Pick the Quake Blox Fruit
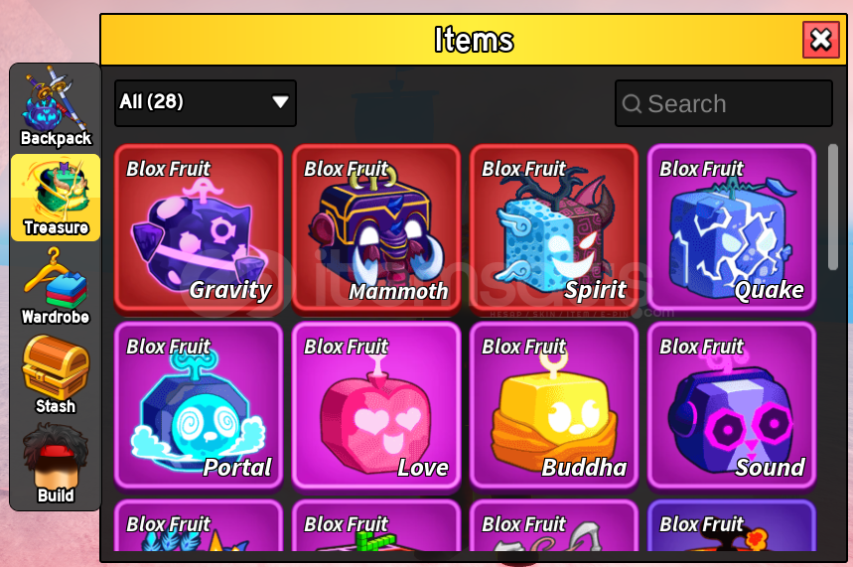The height and width of the screenshot is (567, 853). click(732, 228)
